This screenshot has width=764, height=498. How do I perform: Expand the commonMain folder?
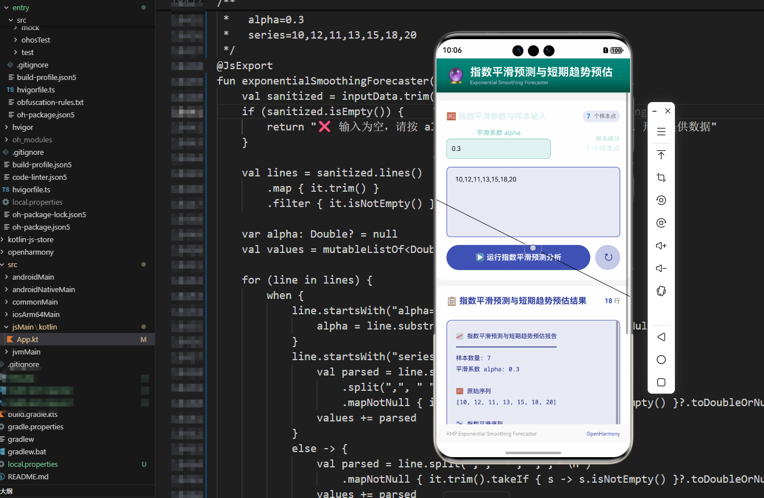click(x=6, y=302)
